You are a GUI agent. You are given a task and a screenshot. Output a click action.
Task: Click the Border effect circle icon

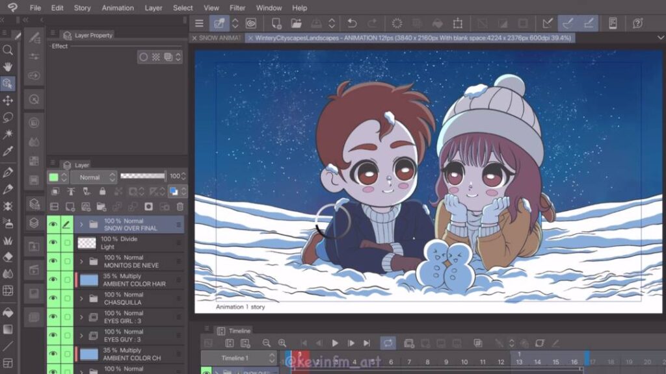pos(144,57)
